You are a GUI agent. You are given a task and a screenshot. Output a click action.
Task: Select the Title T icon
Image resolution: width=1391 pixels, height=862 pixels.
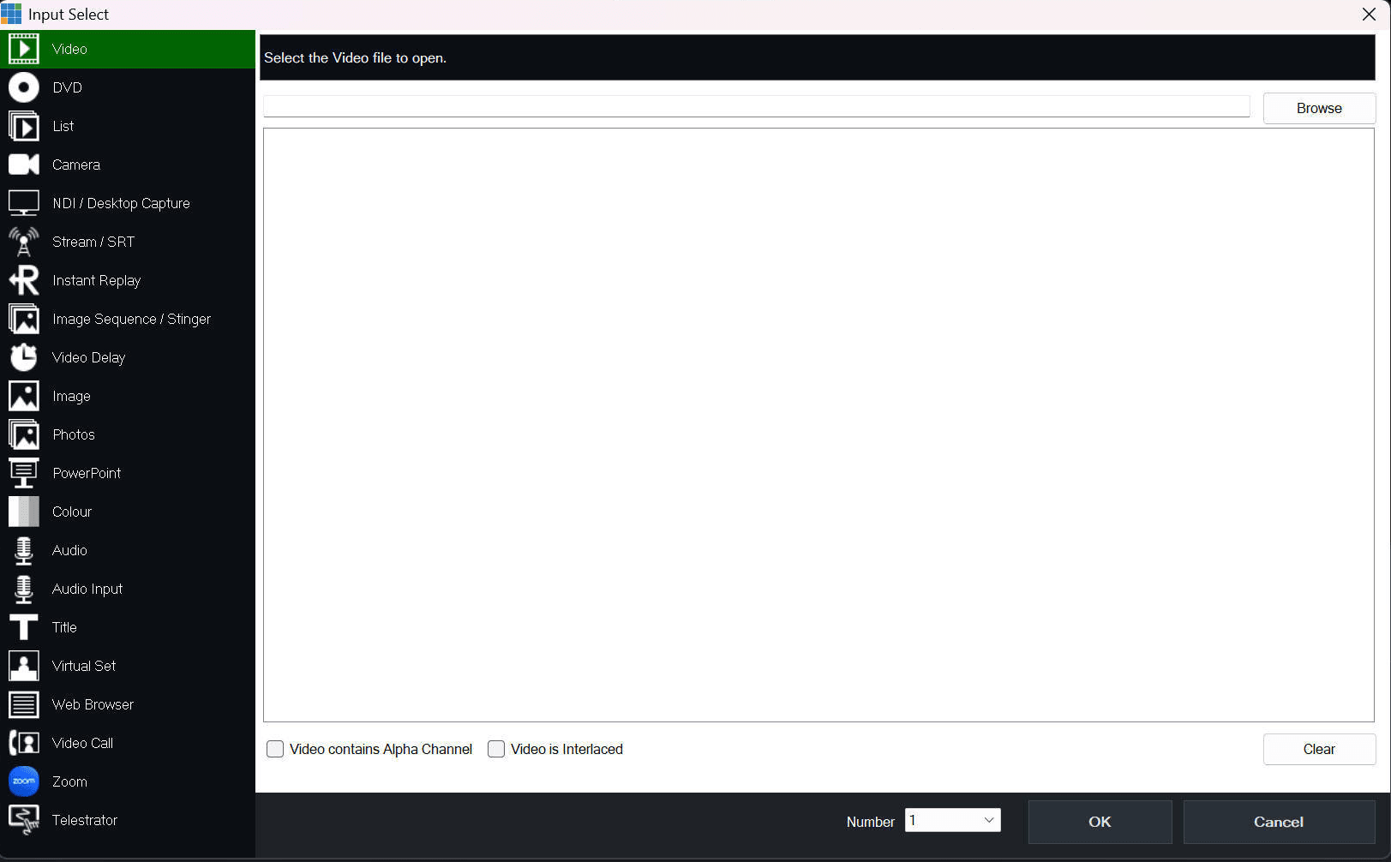pyautogui.click(x=24, y=627)
